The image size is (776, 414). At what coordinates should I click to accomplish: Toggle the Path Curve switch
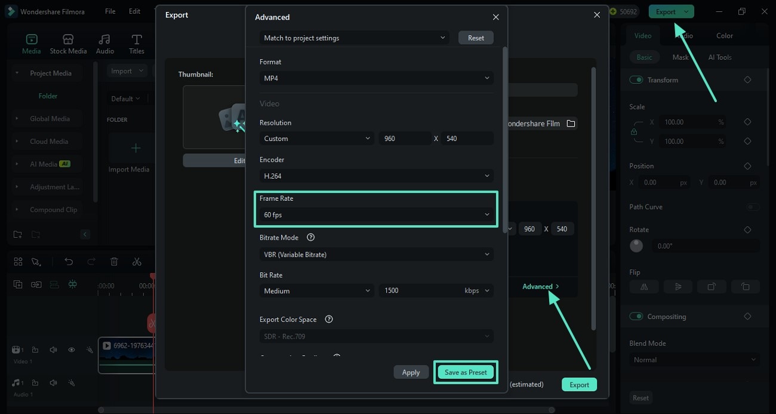[753, 207]
